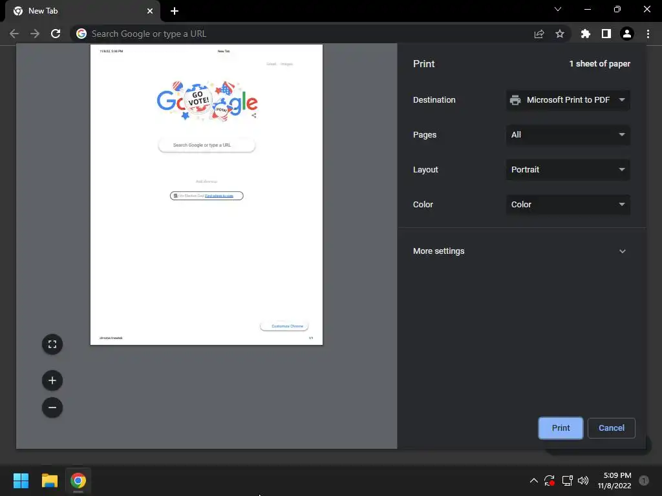Focus the address bar

(x=304, y=34)
